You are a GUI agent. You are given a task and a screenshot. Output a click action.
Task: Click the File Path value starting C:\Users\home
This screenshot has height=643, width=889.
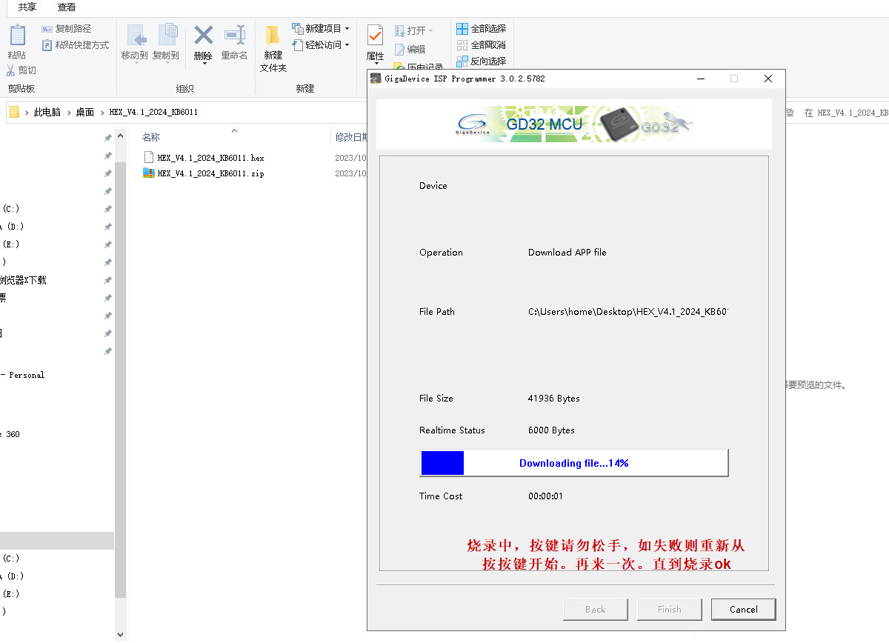pos(628,312)
